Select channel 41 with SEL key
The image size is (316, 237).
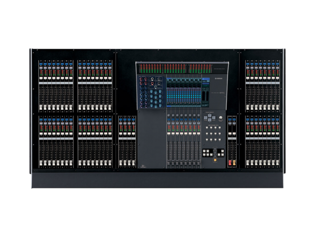248,64
